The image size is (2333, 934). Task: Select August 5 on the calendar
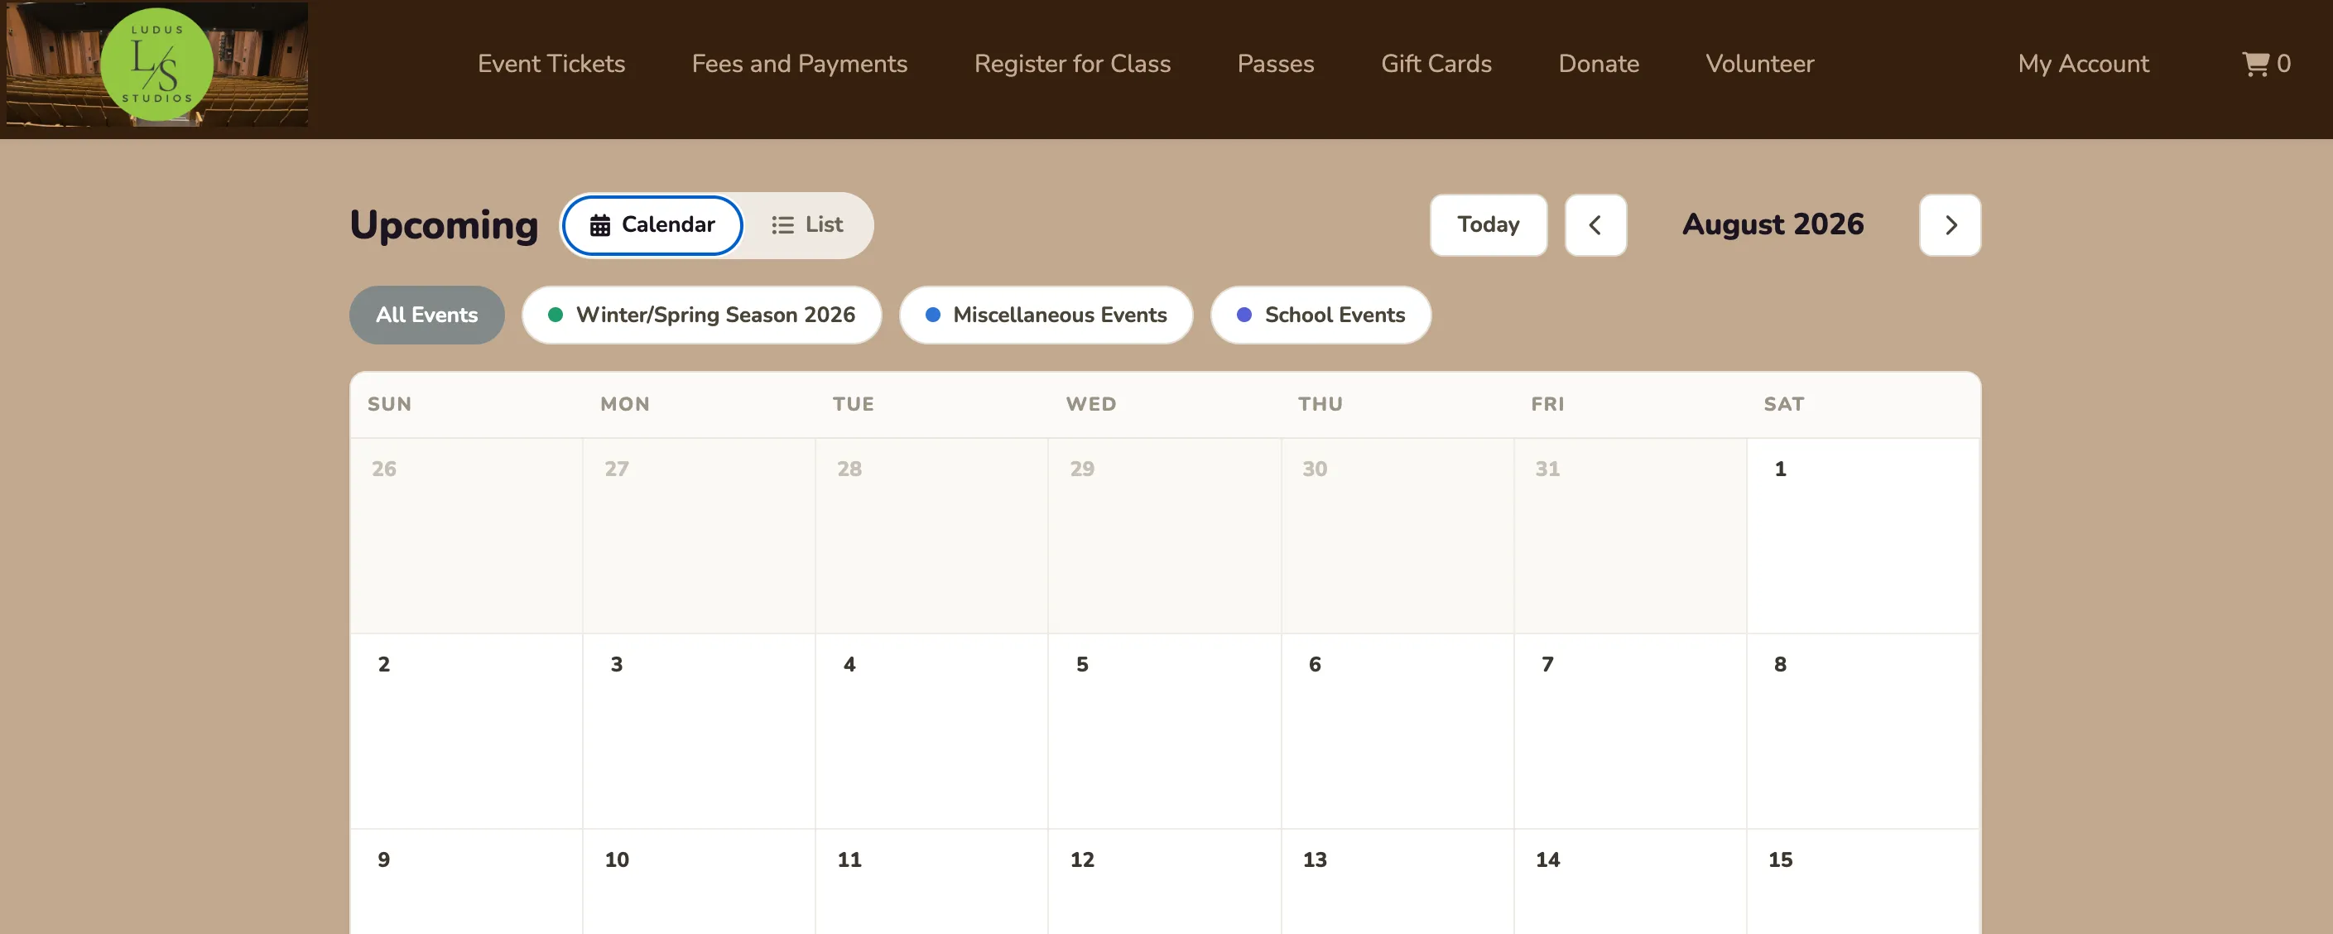tap(1165, 731)
